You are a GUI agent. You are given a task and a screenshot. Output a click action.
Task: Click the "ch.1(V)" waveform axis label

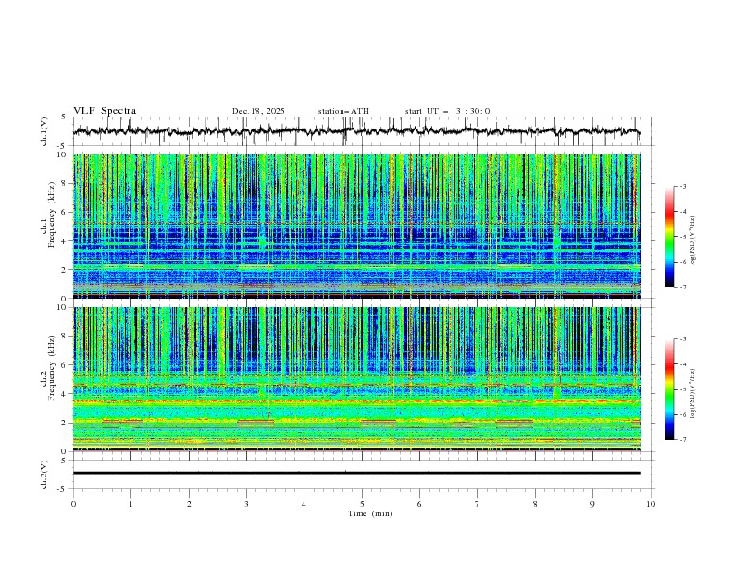click(x=43, y=131)
